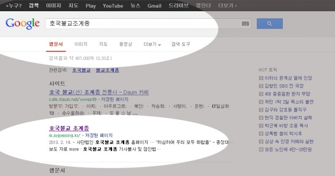This screenshot has height=176, width=335.
Task: Expand 더보기 dropdown under search box
Action: pyautogui.click(x=152, y=44)
